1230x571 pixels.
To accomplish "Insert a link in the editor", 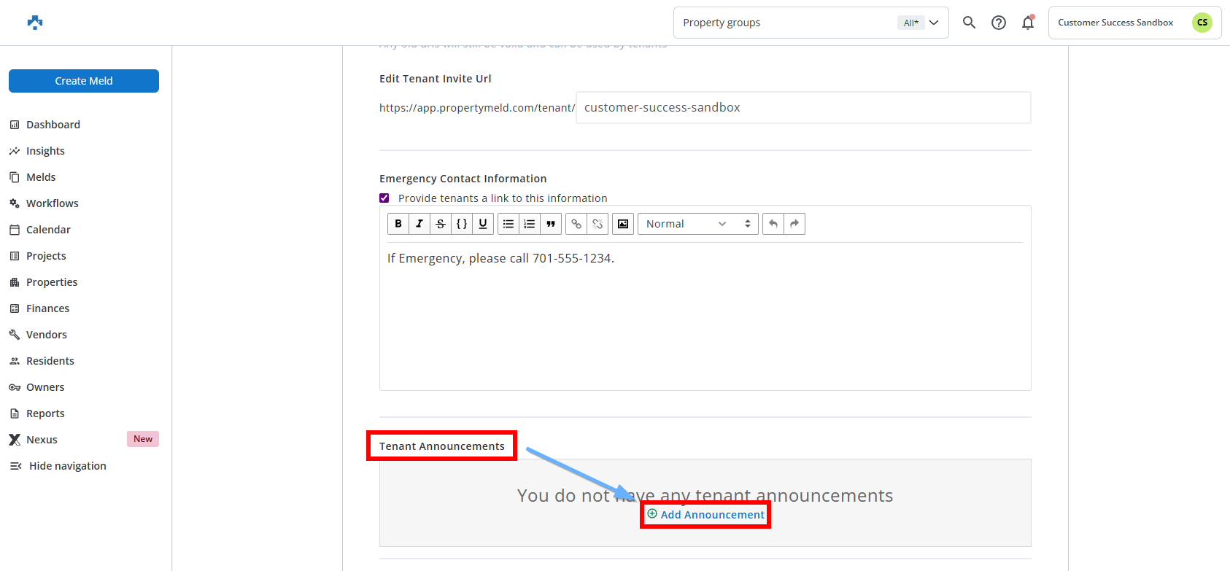I will (576, 224).
